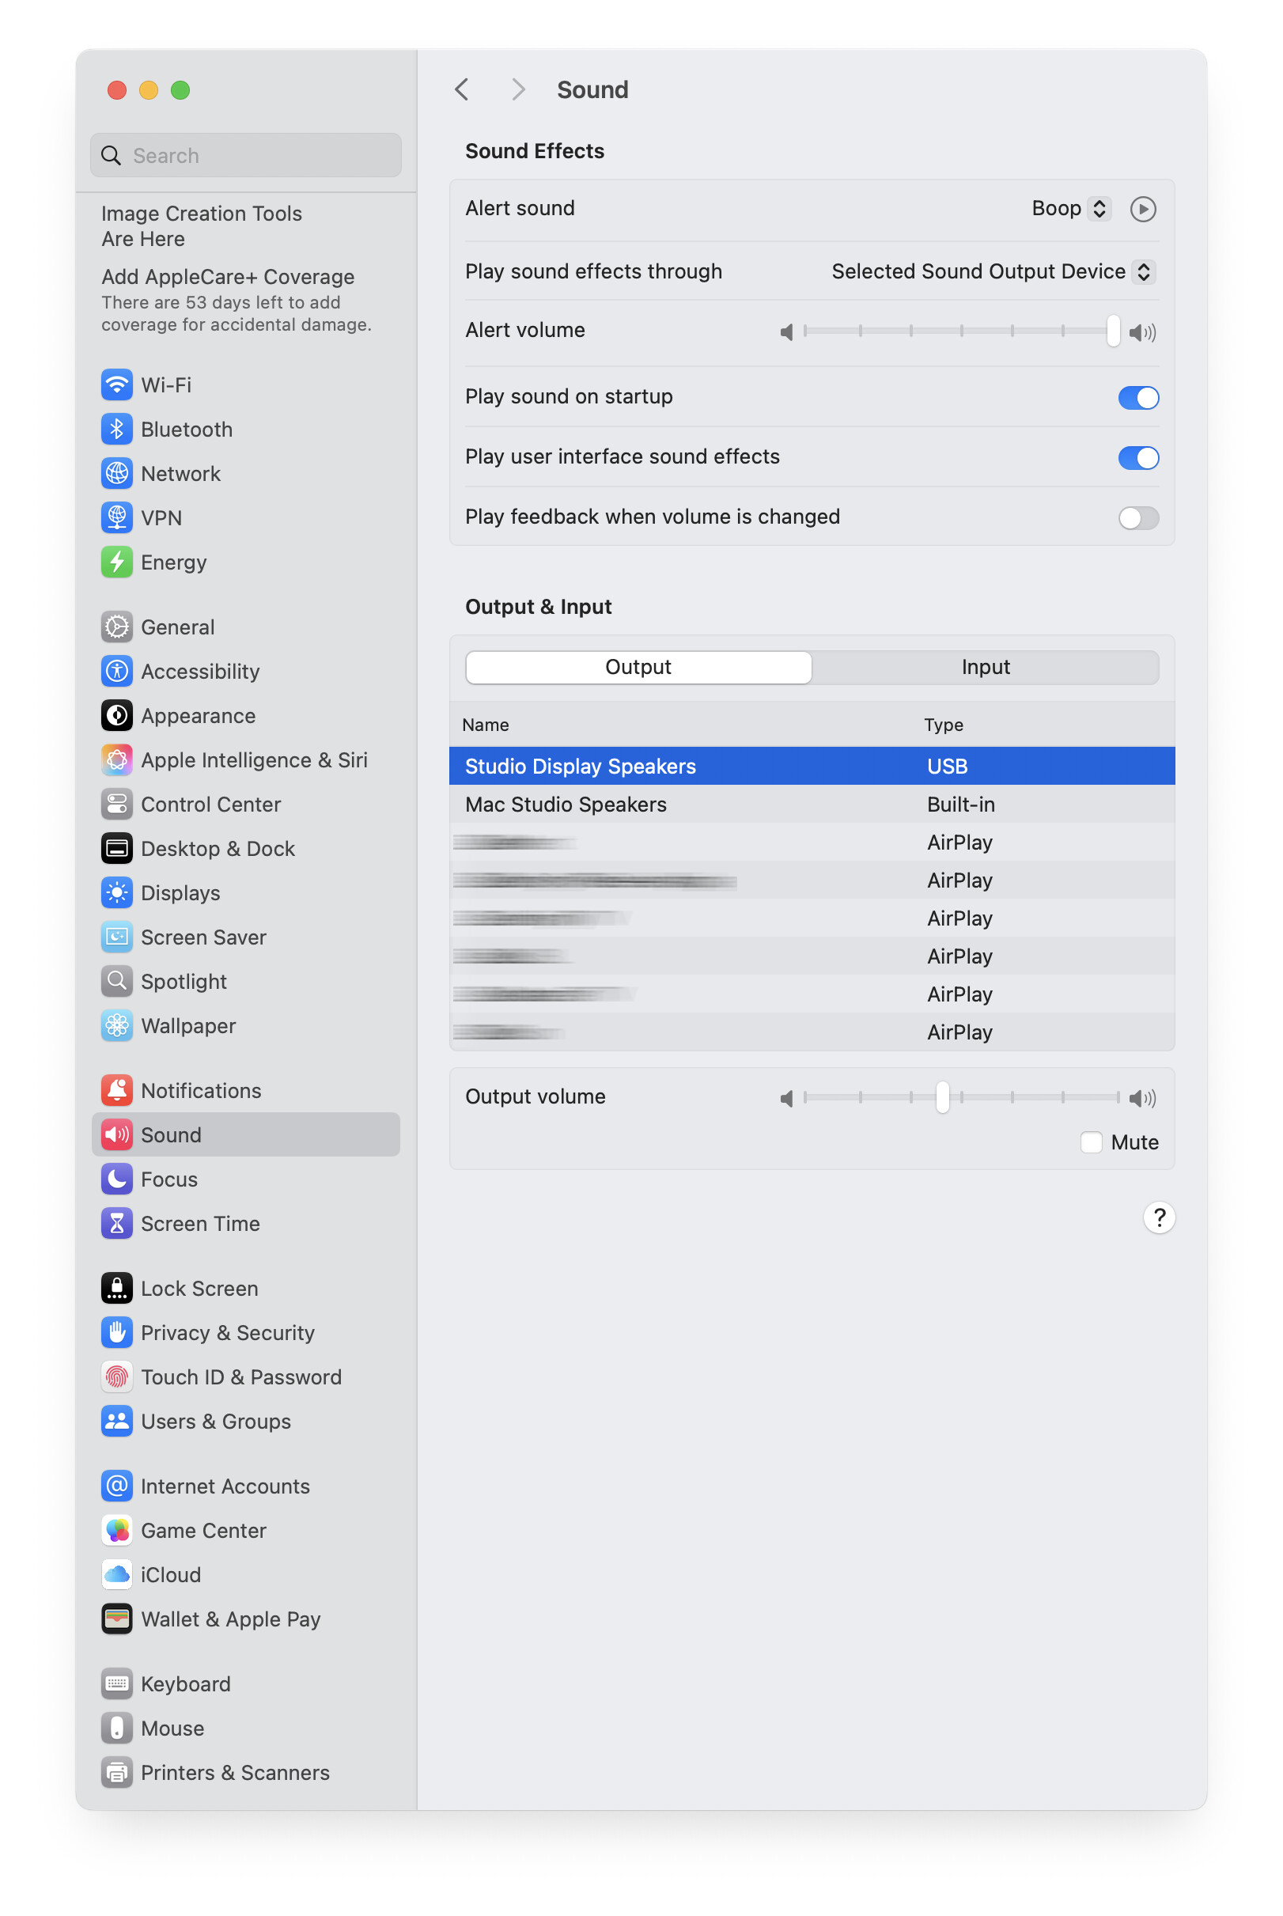
Task: Click the Name column header
Action: pyautogui.click(x=485, y=725)
